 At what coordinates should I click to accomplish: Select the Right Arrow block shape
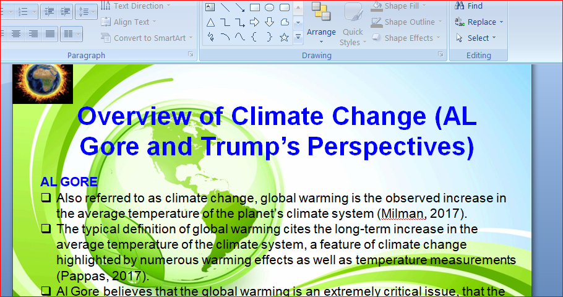(254, 23)
